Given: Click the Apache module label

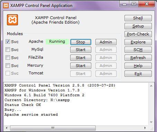Looking at the screenshot, I should (x=36, y=41).
